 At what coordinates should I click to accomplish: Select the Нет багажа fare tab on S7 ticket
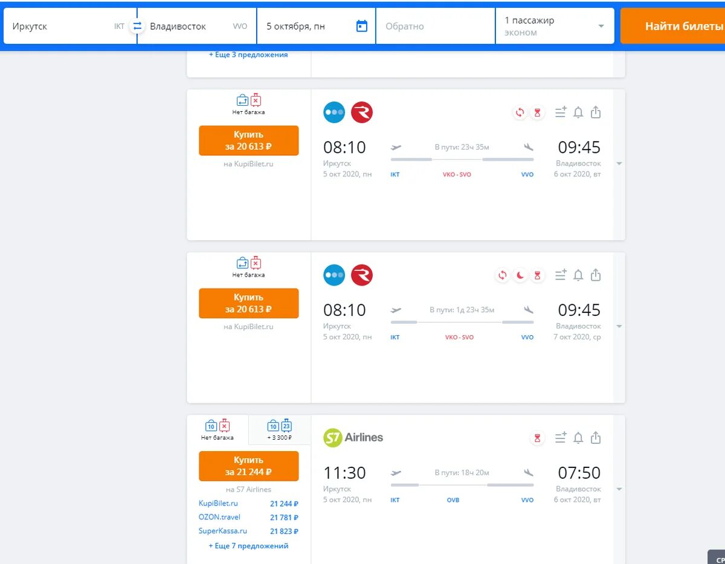217,430
